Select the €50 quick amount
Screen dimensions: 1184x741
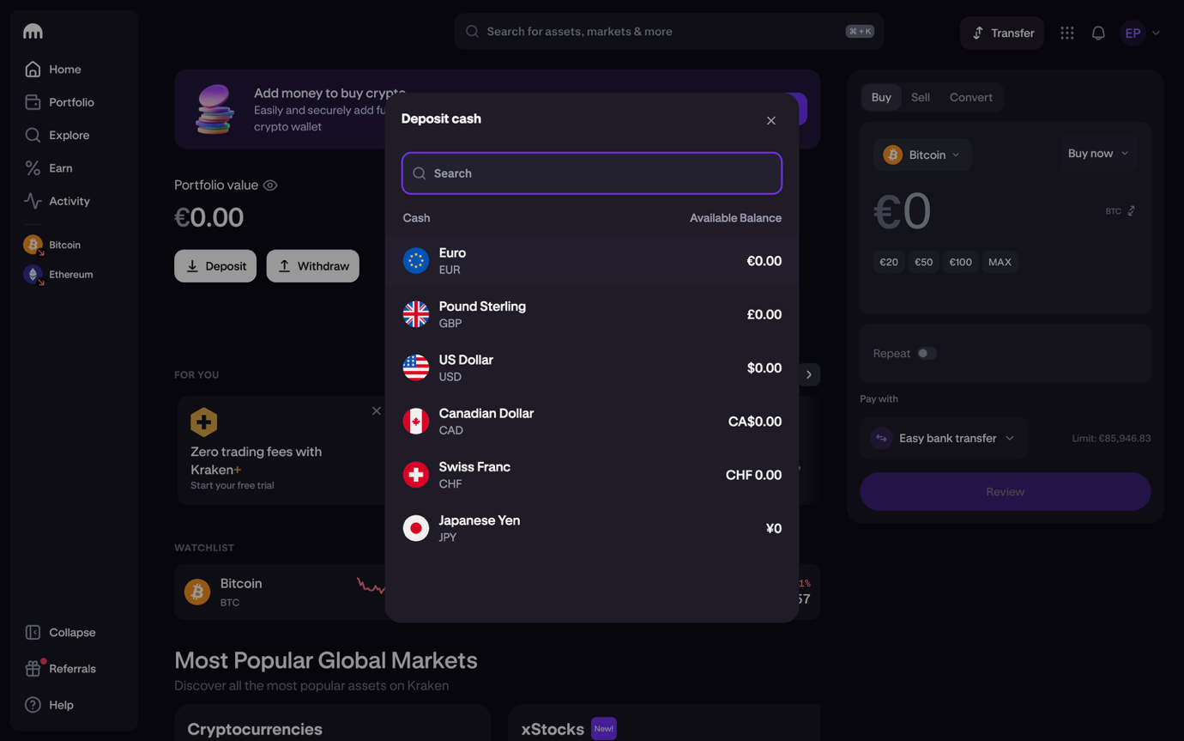click(x=923, y=262)
